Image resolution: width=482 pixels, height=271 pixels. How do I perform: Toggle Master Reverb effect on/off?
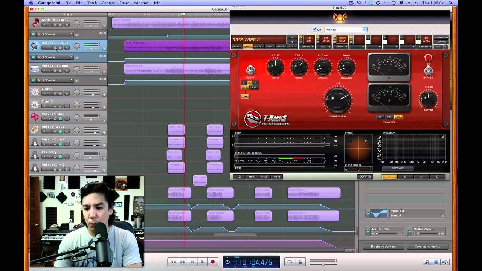(409, 231)
